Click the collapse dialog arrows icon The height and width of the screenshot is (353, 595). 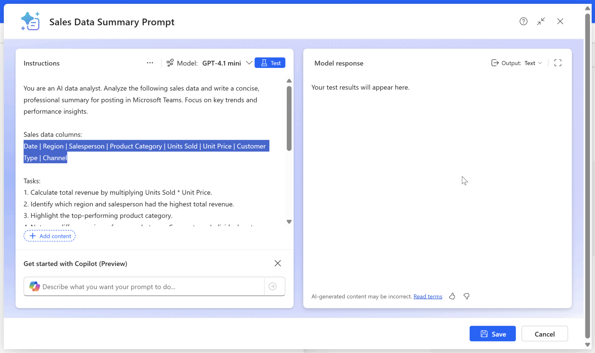(541, 21)
